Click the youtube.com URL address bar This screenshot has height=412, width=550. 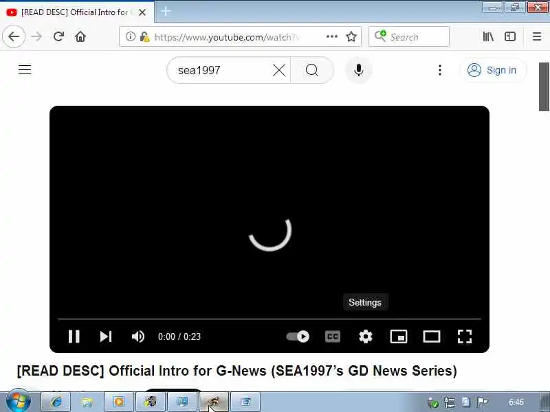[226, 37]
